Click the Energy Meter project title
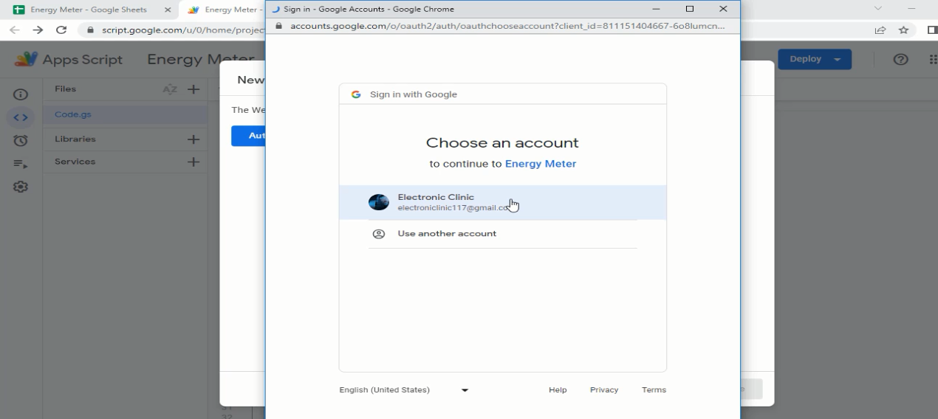938x419 pixels. point(200,59)
